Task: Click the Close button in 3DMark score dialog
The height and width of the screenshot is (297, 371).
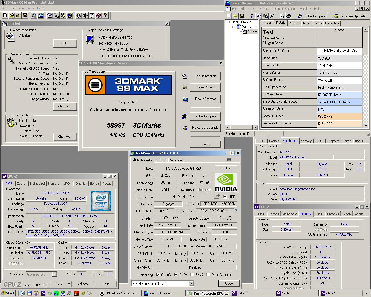Action: pos(205,144)
